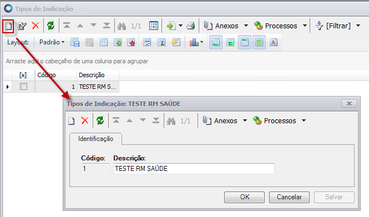Click New record icon in the dialog toolbar
Image resolution: width=369 pixels, height=217 pixels.
72,121
